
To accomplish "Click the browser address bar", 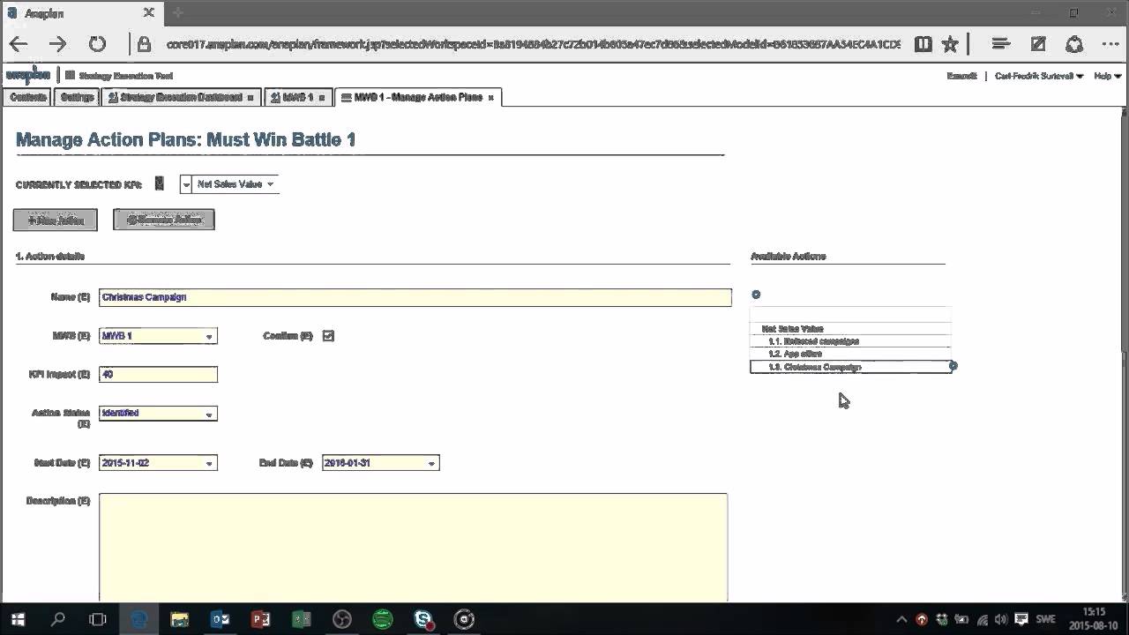I will point(533,44).
